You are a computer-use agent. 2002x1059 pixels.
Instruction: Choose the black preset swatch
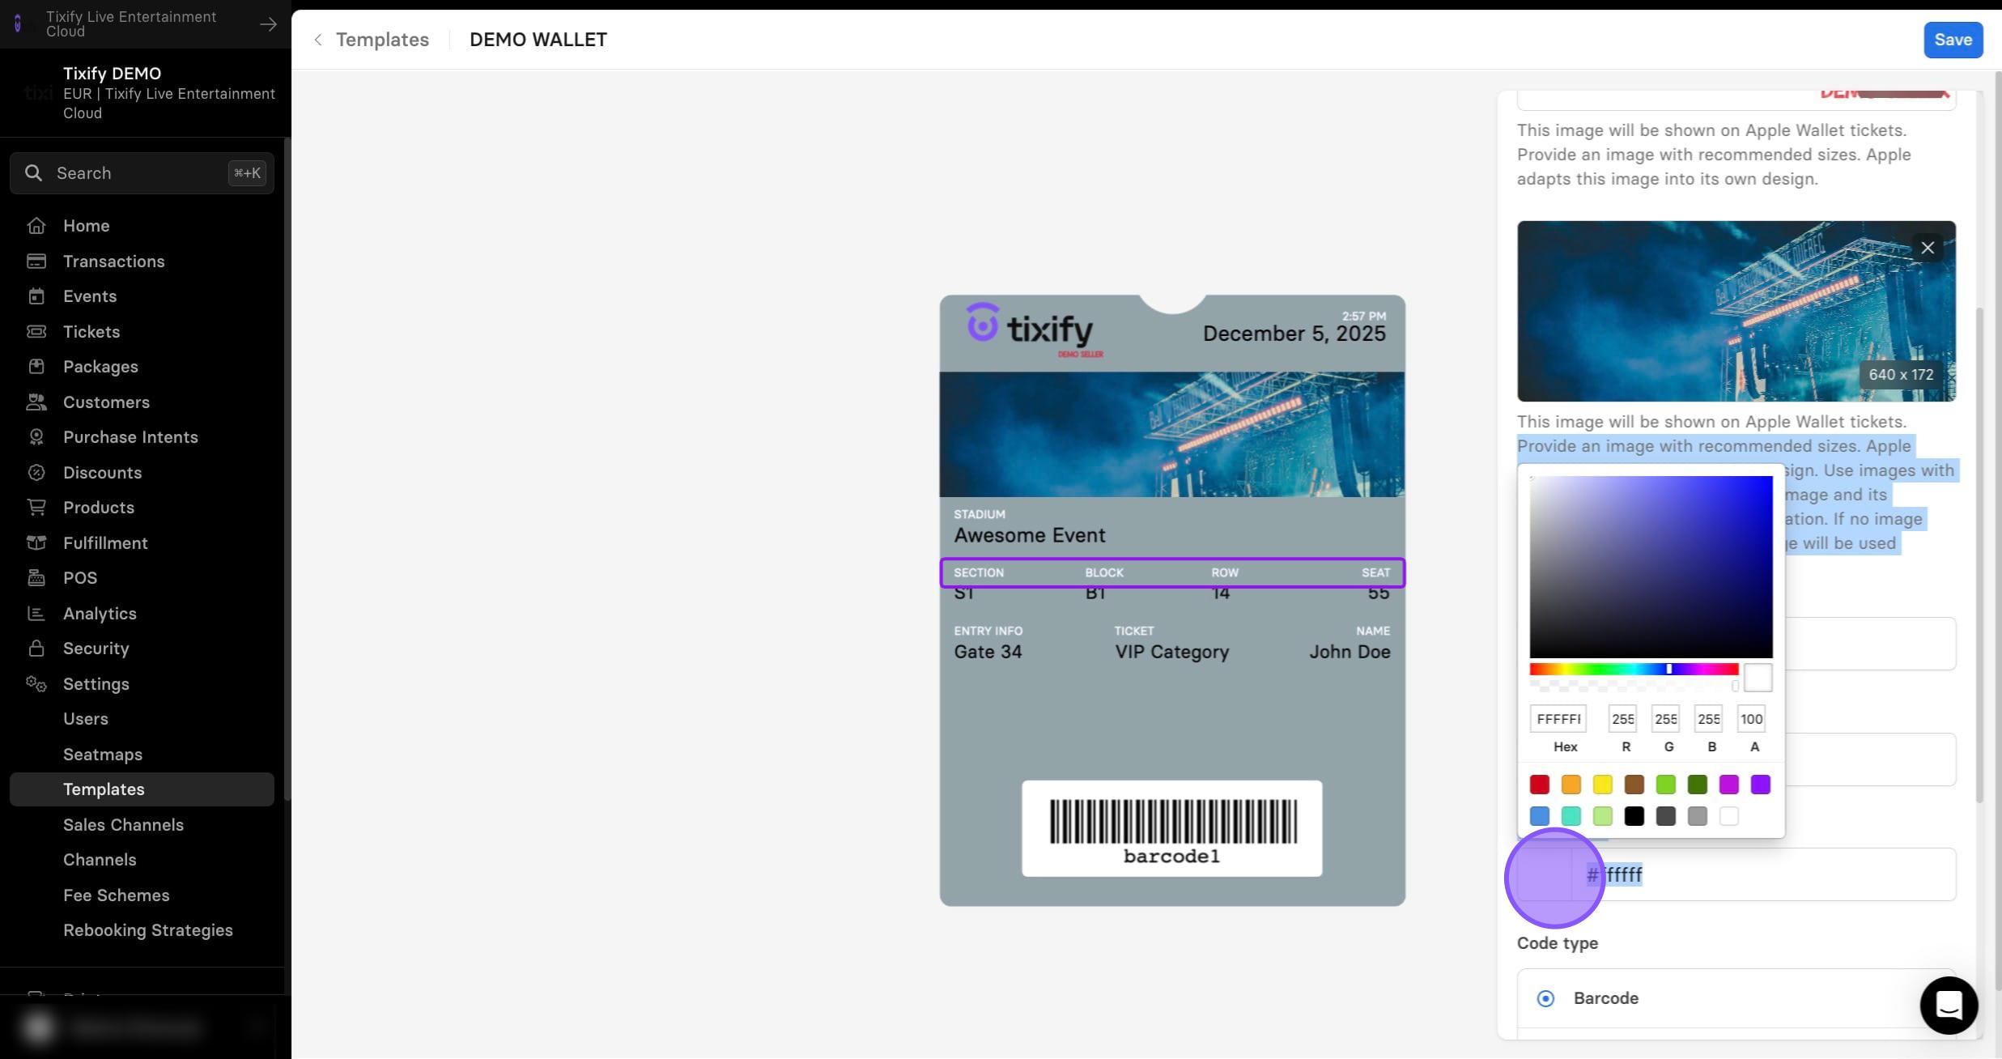pos(1634,816)
